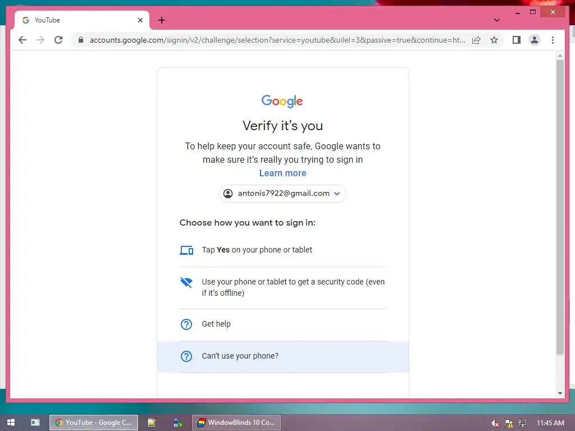The image size is (575, 431).
Task: Open the Learn more link
Action: coord(283,173)
